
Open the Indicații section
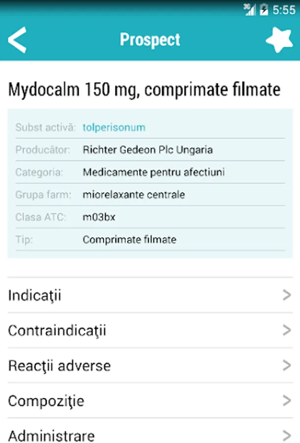click(150, 295)
